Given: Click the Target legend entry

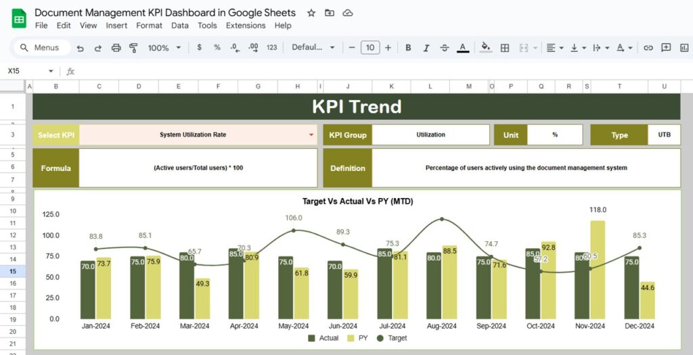Looking at the screenshot, I should click(x=392, y=338).
